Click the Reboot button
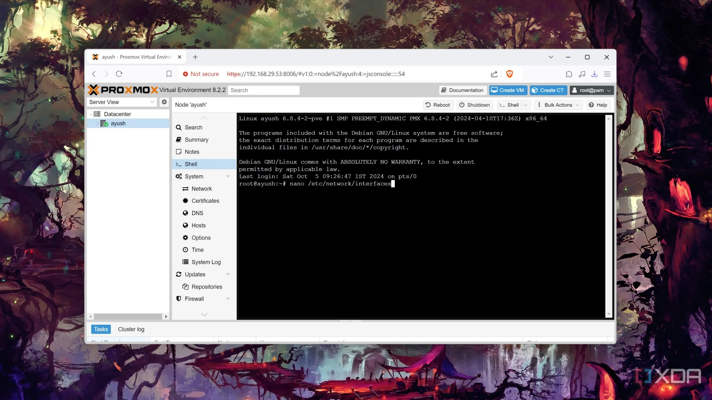The width and height of the screenshot is (712, 400). click(438, 105)
